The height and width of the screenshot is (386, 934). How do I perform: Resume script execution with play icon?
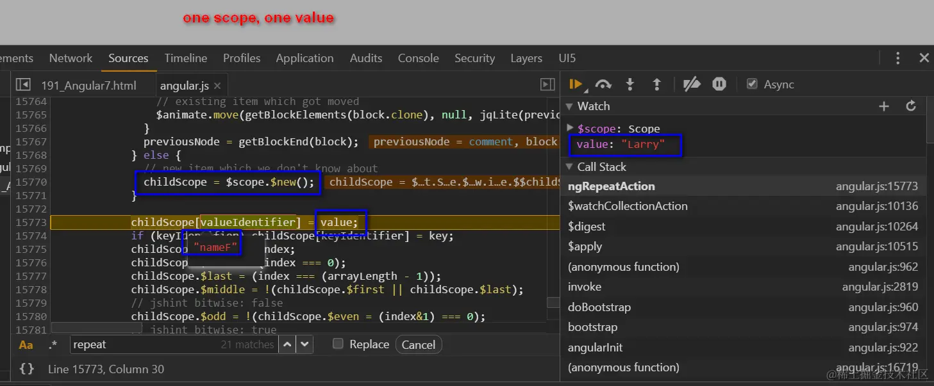coord(575,84)
